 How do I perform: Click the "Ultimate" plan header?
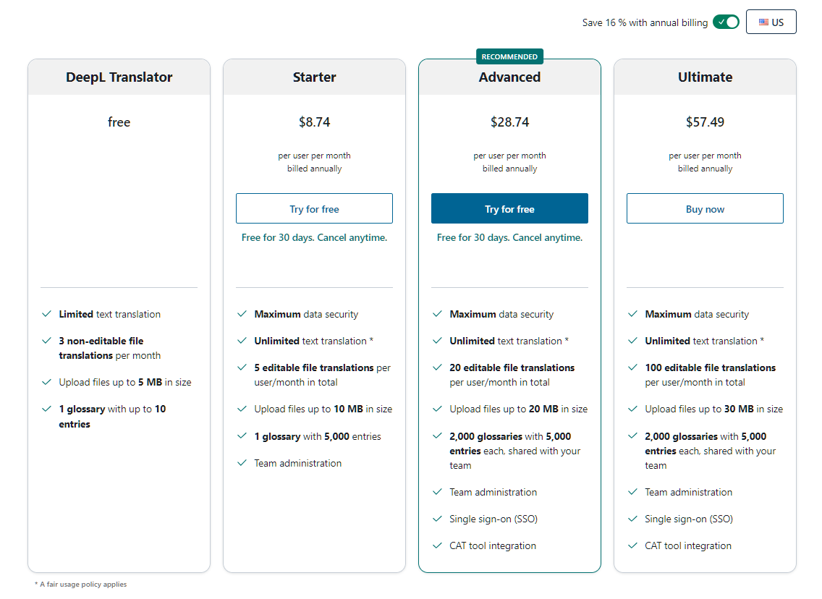click(705, 77)
